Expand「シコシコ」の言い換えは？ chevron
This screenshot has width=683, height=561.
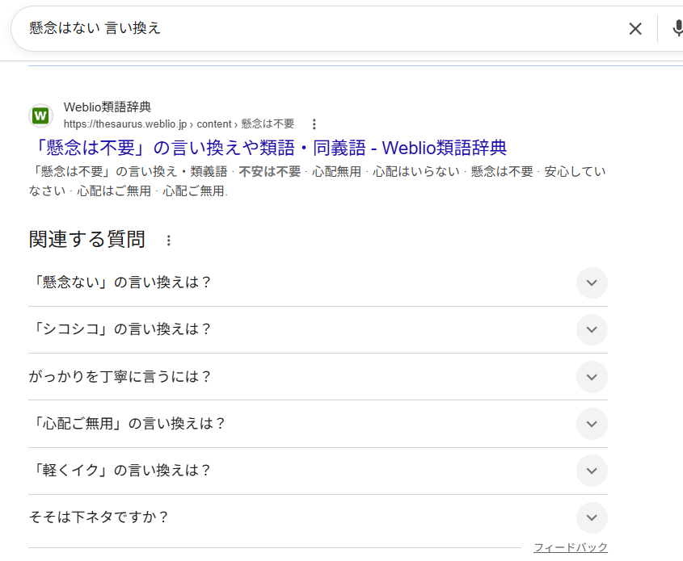pos(592,329)
